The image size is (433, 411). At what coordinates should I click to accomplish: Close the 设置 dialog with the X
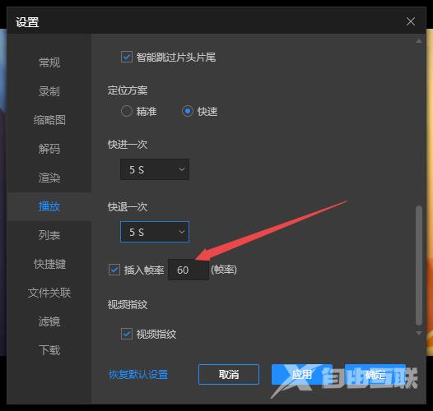click(410, 21)
